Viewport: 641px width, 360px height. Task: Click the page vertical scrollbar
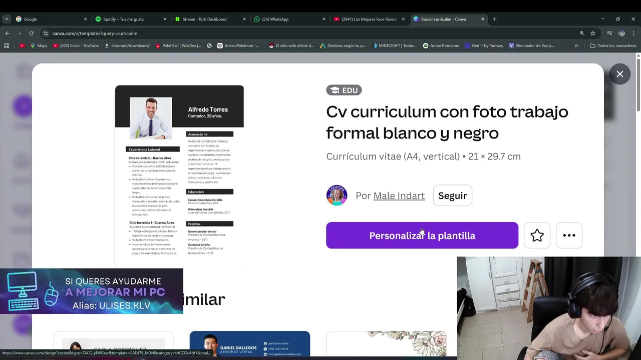click(x=638, y=85)
